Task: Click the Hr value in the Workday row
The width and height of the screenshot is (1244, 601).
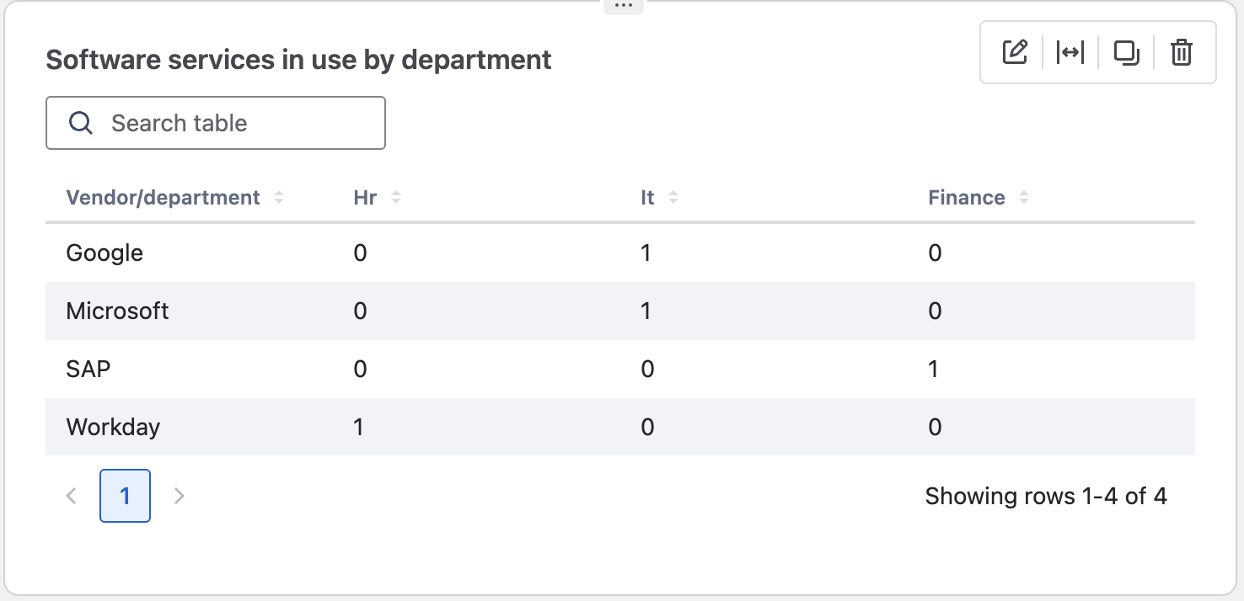Action: click(358, 427)
